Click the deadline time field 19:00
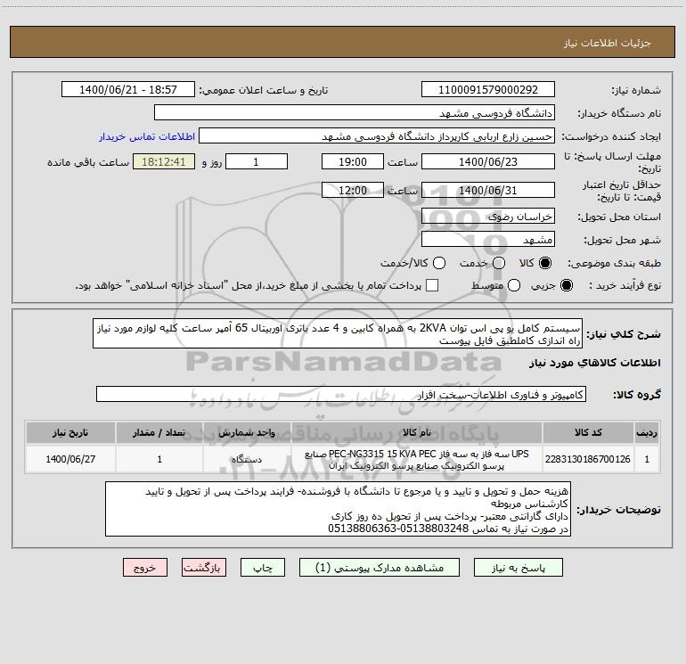The width and height of the screenshot is (686, 664). (x=353, y=162)
